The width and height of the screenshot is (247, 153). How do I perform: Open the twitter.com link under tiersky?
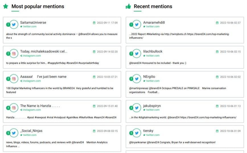tap(153, 135)
